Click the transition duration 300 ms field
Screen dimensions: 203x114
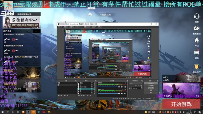(x=137, y=88)
